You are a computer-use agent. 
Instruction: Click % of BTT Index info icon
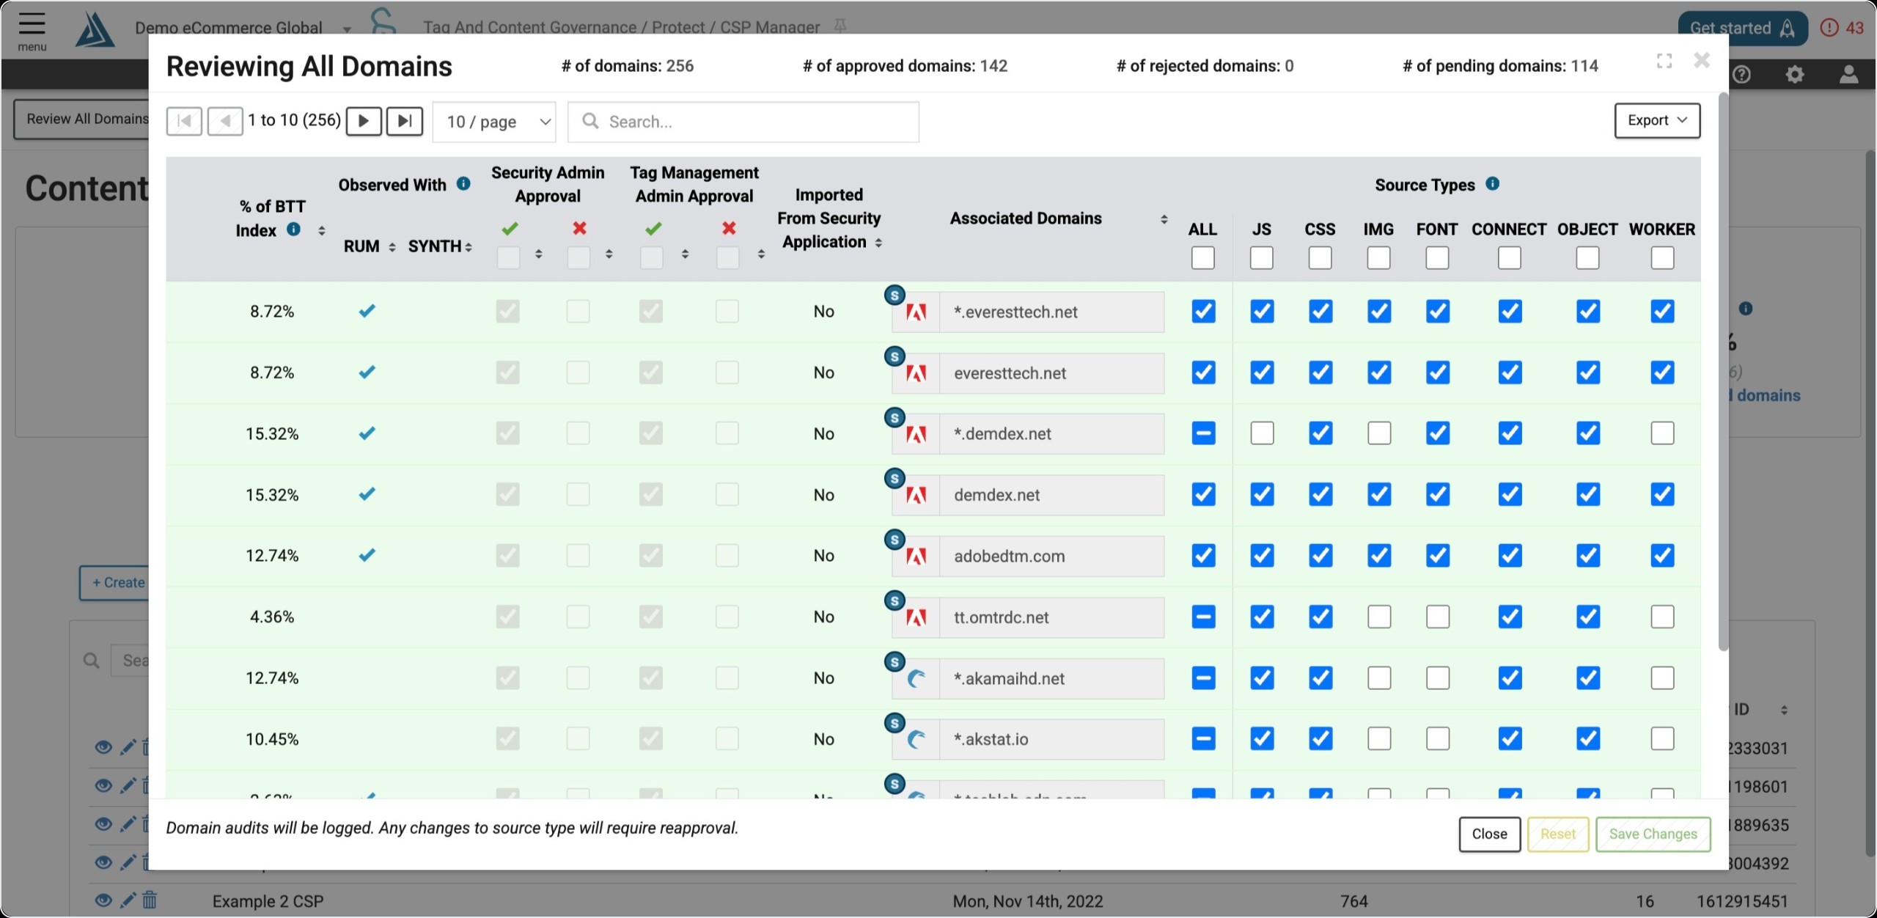click(293, 229)
